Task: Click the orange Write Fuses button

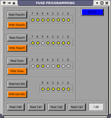Action: coord(17,71)
